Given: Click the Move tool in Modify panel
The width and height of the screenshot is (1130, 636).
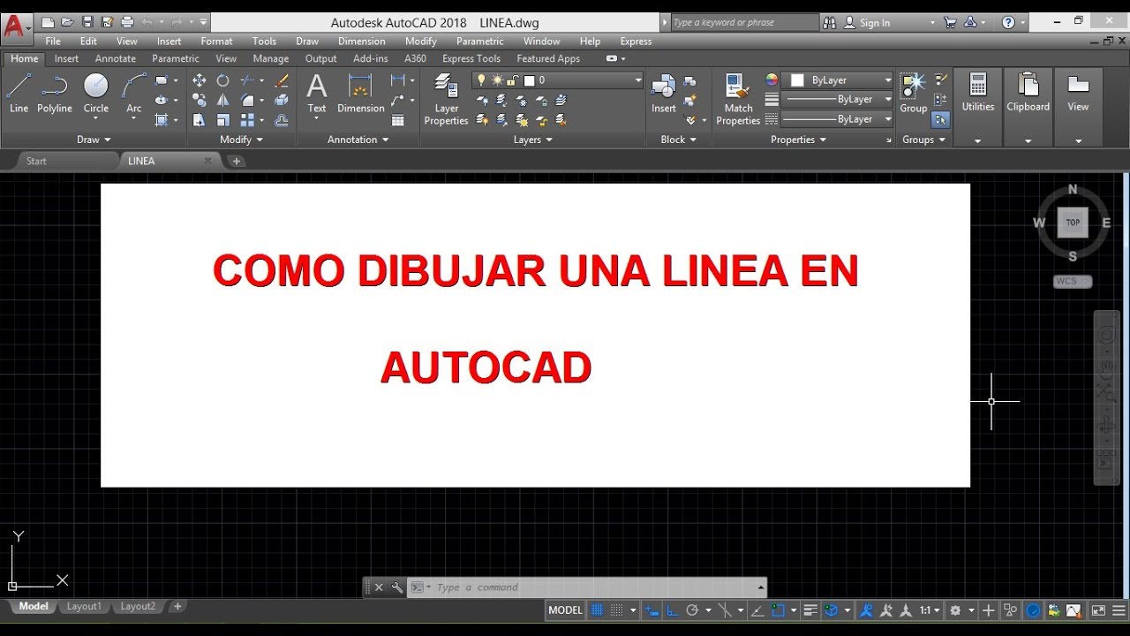Looking at the screenshot, I should (x=200, y=80).
